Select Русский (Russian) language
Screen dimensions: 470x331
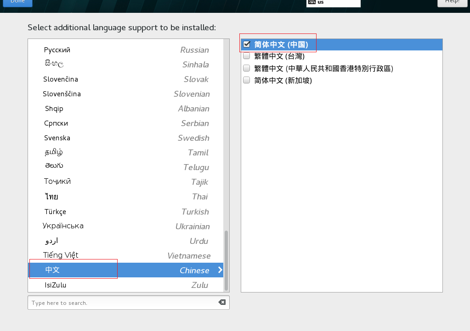point(126,50)
